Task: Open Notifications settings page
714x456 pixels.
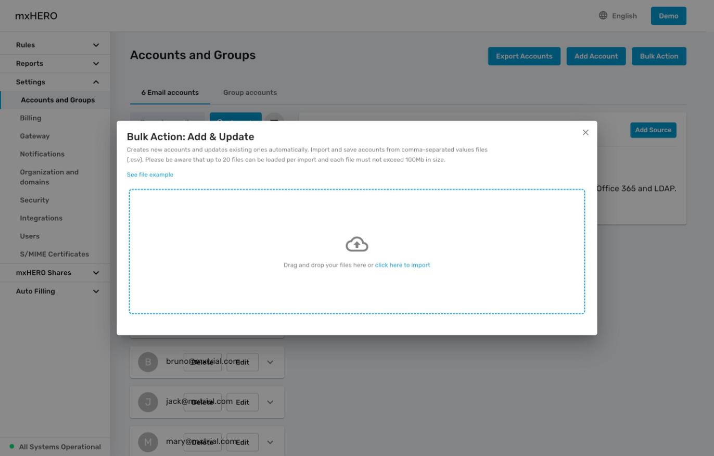Action: [x=42, y=154]
